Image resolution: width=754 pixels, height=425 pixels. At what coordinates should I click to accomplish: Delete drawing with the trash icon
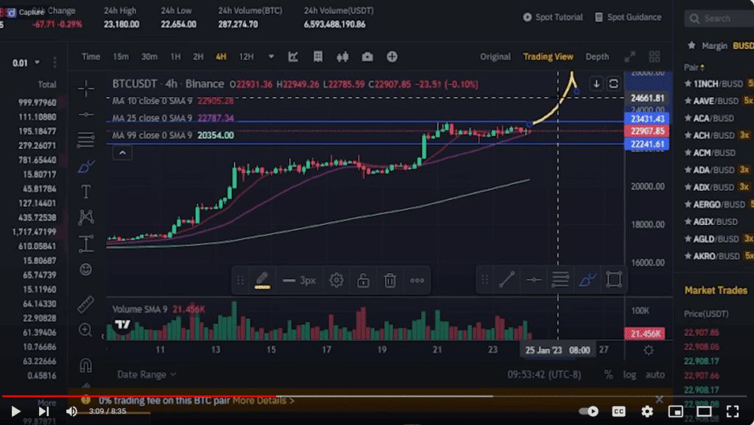(390, 280)
